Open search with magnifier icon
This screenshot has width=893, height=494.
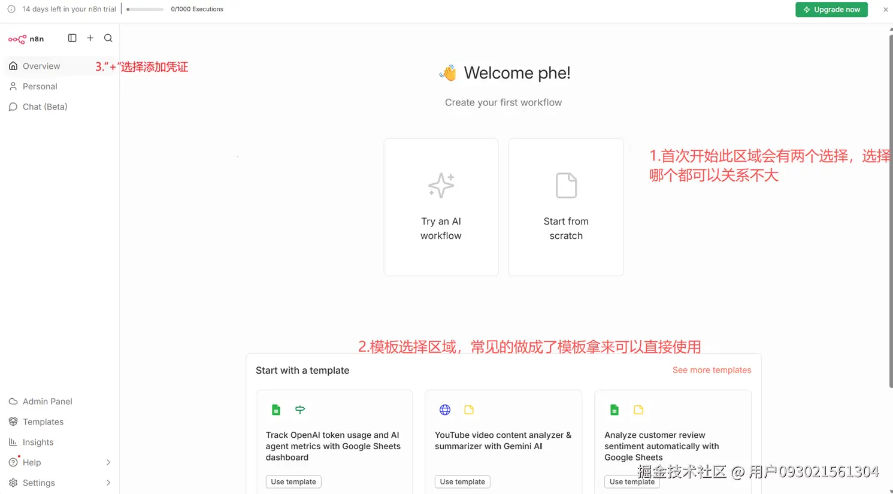pos(108,38)
